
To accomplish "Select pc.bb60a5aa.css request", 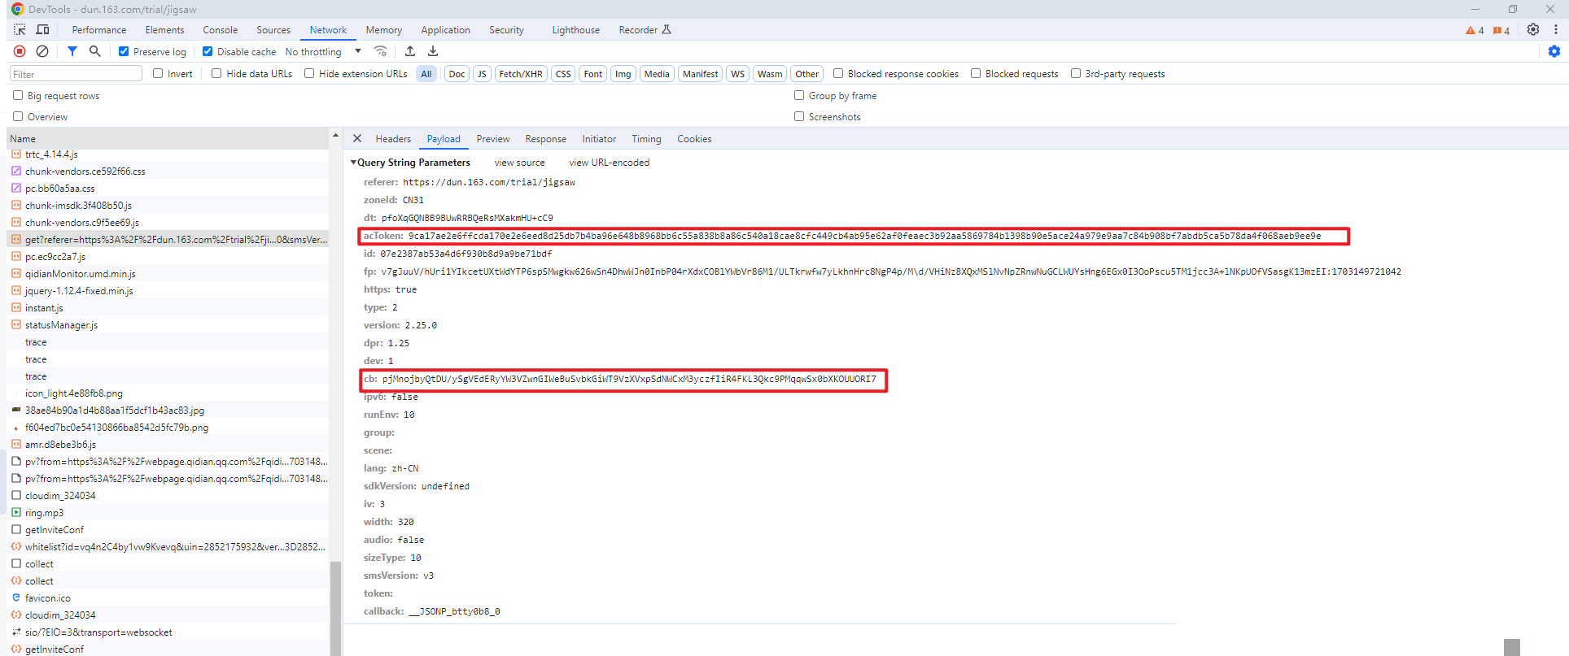I will pos(168,189).
